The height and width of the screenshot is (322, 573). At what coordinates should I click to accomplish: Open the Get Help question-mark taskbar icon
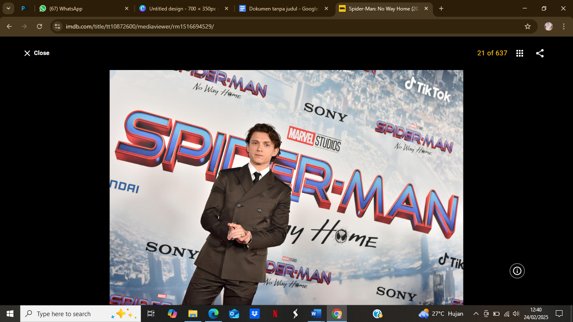(x=378, y=314)
